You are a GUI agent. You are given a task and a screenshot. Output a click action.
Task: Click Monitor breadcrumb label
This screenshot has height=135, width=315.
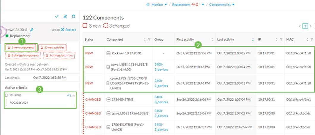coord(157,5)
